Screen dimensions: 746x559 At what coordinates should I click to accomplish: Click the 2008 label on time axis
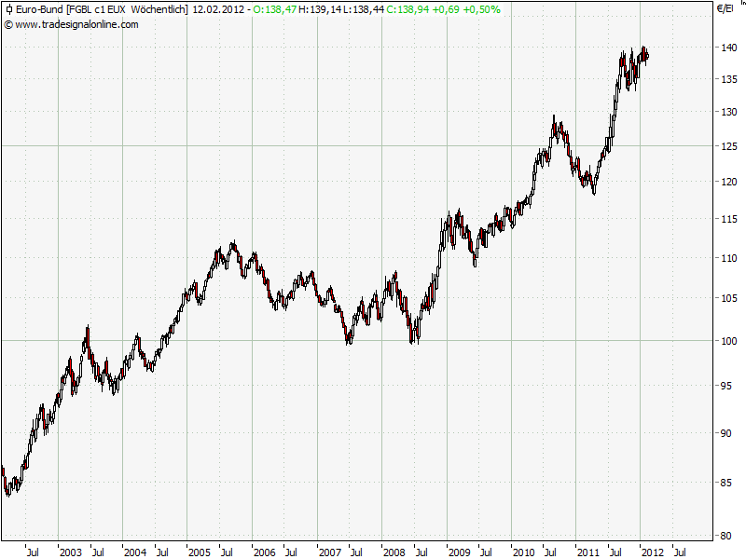(394, 552)
